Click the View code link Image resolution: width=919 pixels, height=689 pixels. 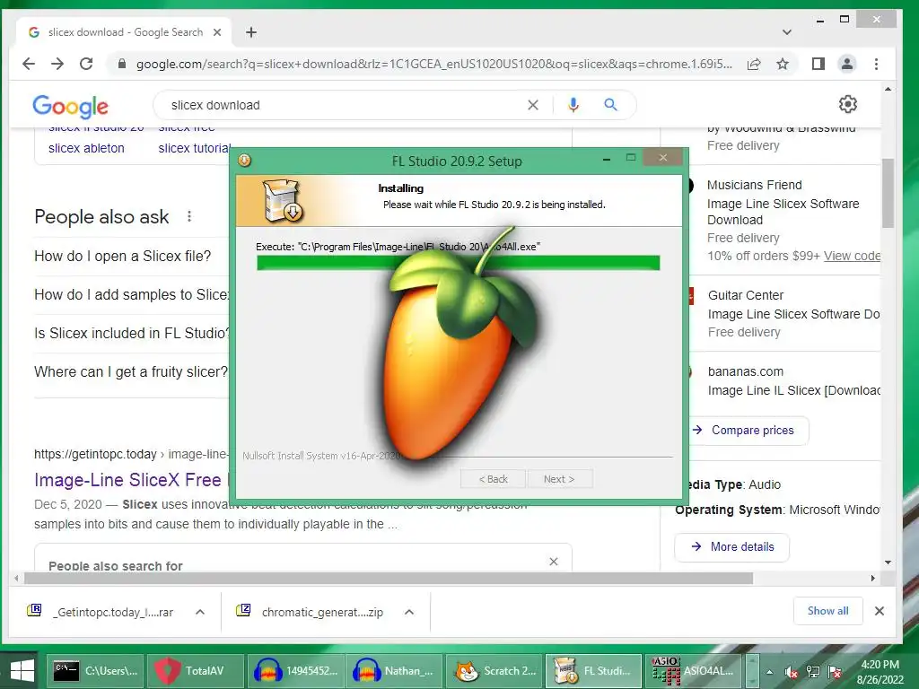point(853,256)
